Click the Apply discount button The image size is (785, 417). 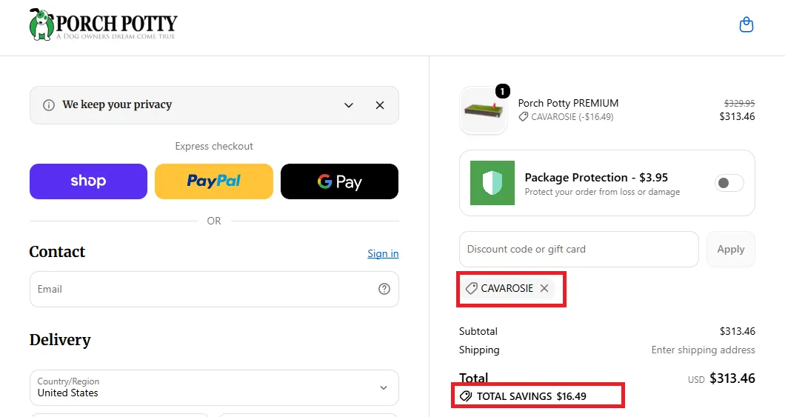[730, 250]
